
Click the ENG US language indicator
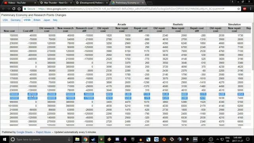point(227,139)
